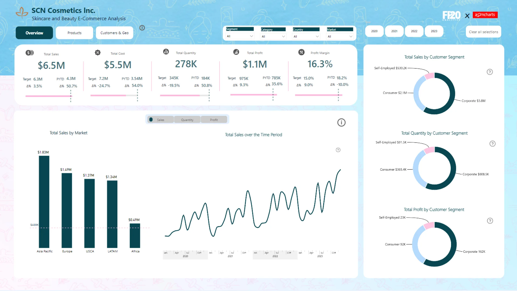517x291 pixels.
Task: Switch to the Overview tab
Action: click(x=34, y=33)
